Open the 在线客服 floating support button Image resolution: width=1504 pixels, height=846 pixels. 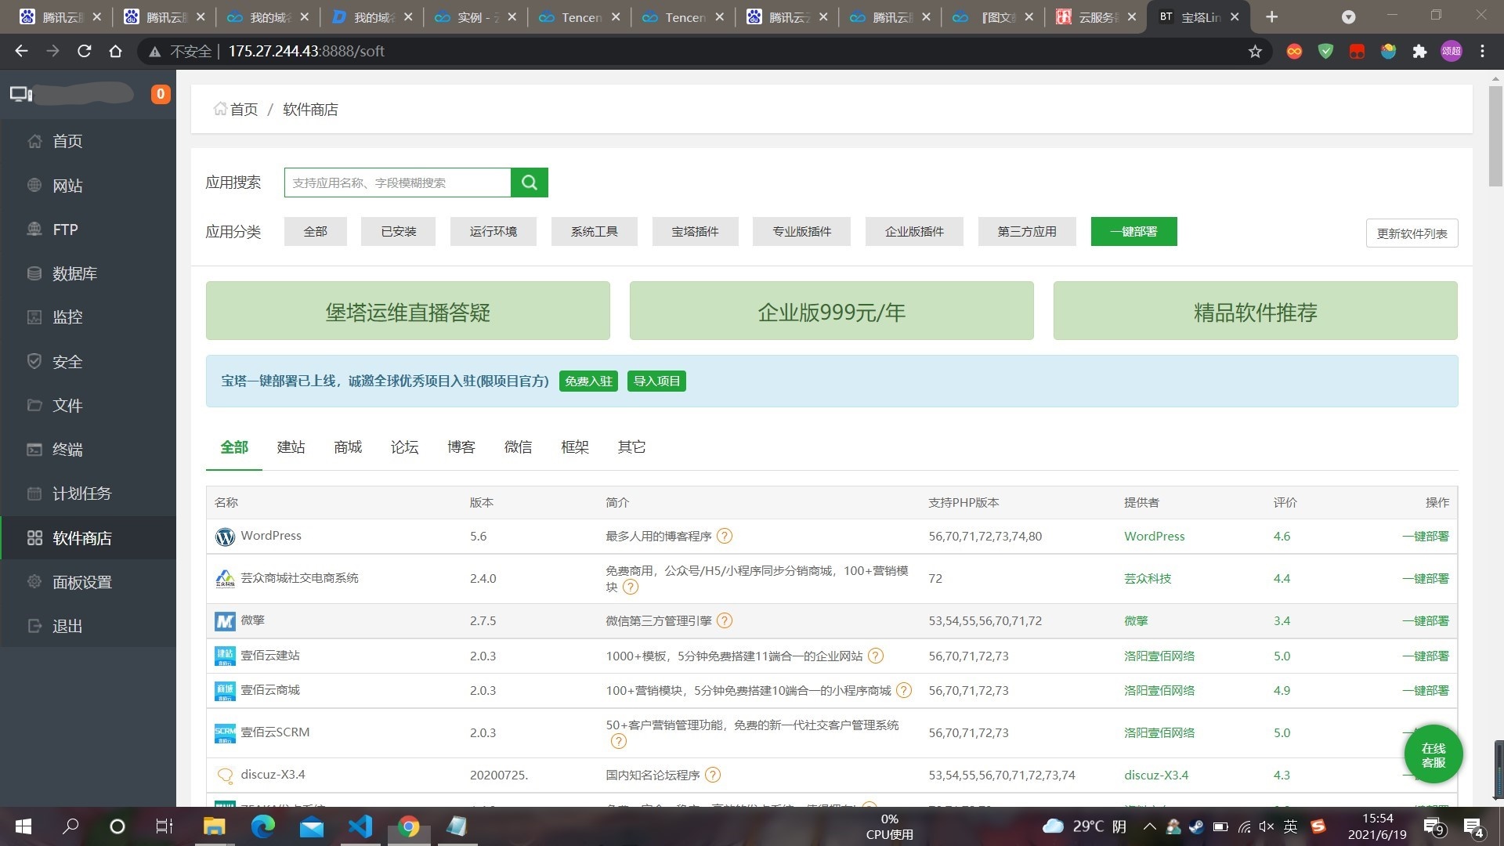pos(1433,755)
